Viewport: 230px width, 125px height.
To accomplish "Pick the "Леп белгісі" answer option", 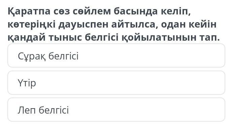I will click(x=116, y=110).
